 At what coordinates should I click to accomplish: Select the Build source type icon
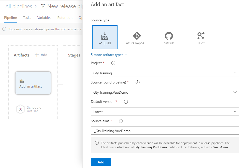click(105, 37)
